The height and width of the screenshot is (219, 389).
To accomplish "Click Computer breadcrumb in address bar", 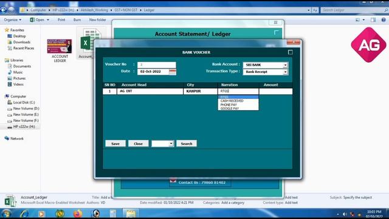I will point(38,10).
